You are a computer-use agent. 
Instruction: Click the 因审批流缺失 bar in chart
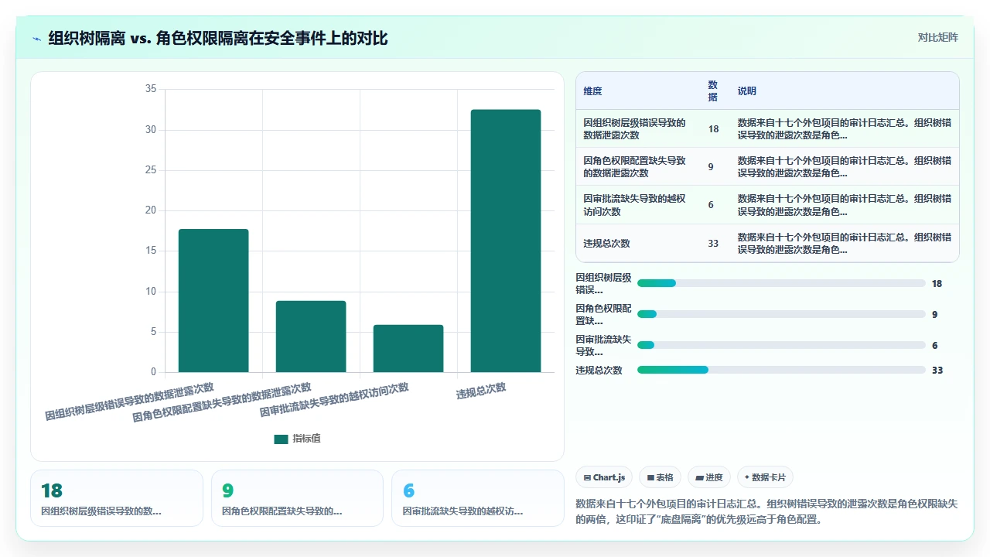coord(408,348)
